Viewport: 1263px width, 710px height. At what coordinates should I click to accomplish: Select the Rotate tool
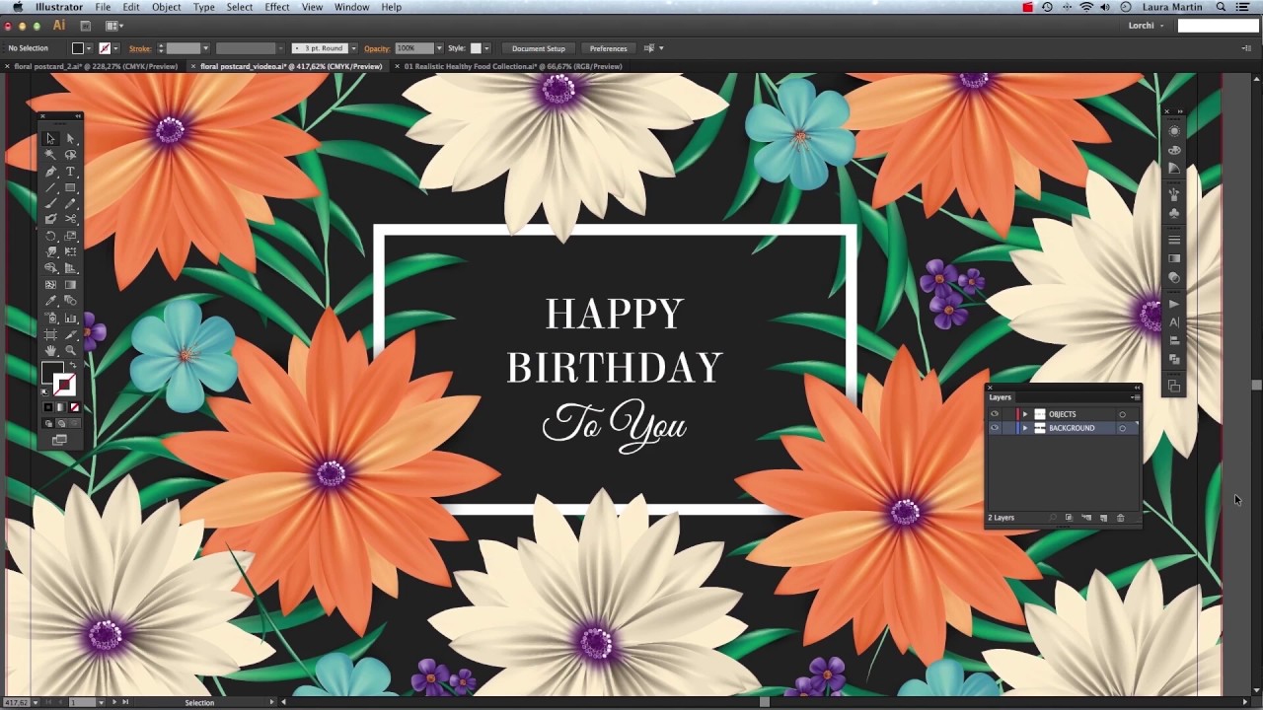point(49,236)
